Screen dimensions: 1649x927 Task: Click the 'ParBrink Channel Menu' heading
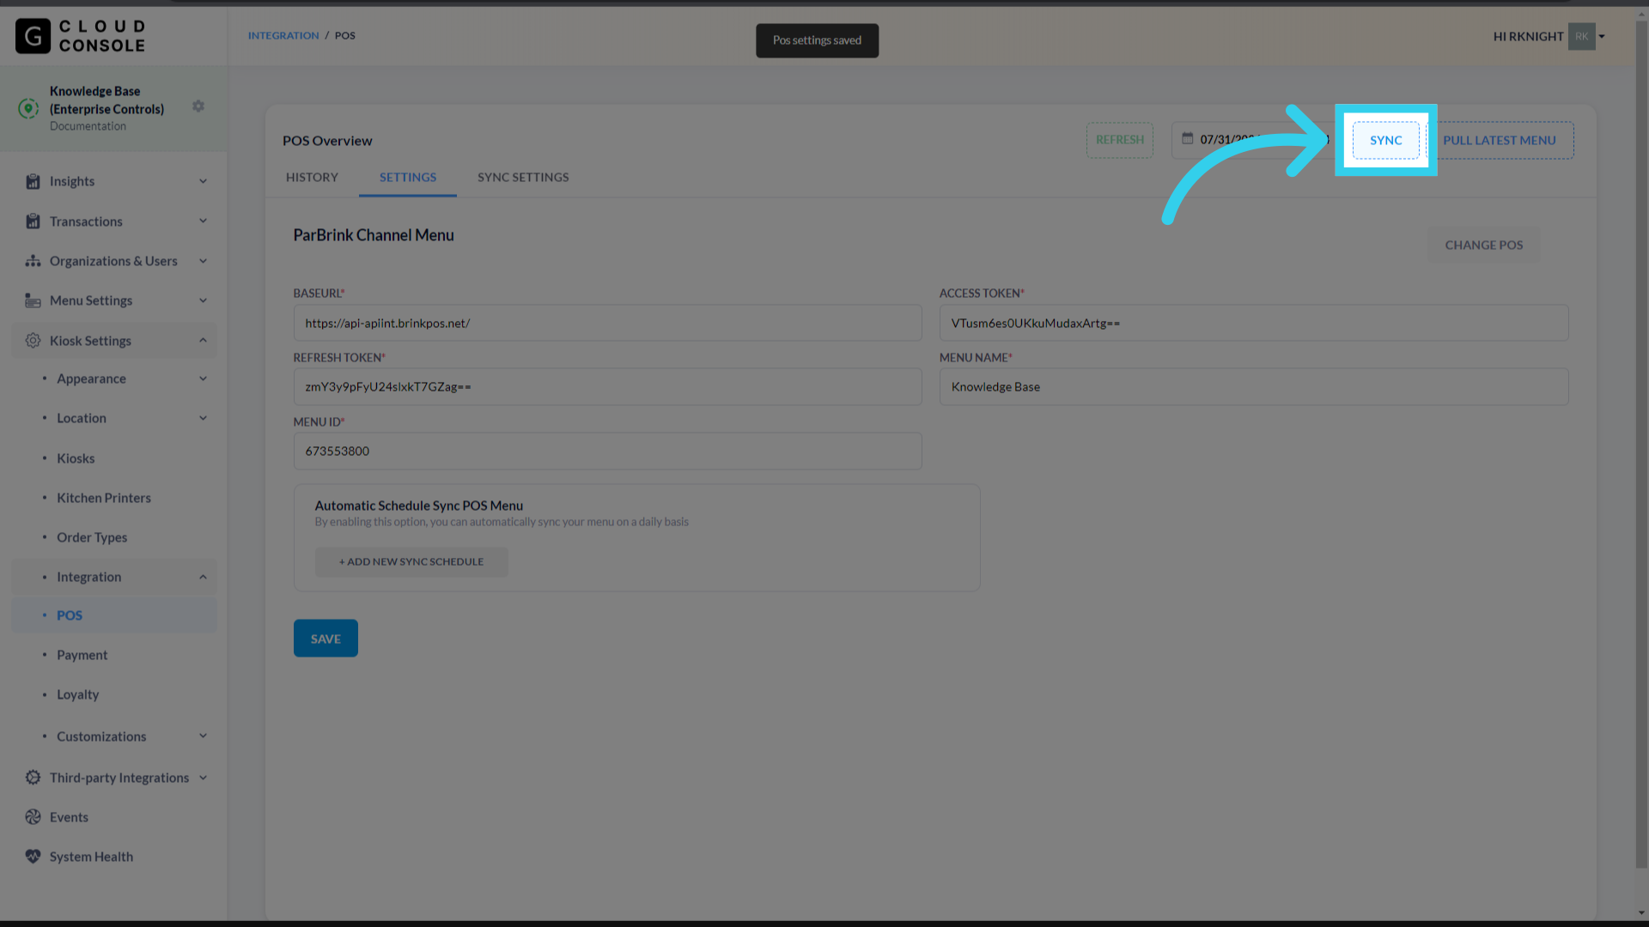tap(374, 235)
